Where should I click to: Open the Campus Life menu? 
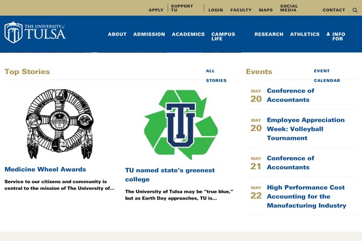pyautogui.click(x=223, y=36)
